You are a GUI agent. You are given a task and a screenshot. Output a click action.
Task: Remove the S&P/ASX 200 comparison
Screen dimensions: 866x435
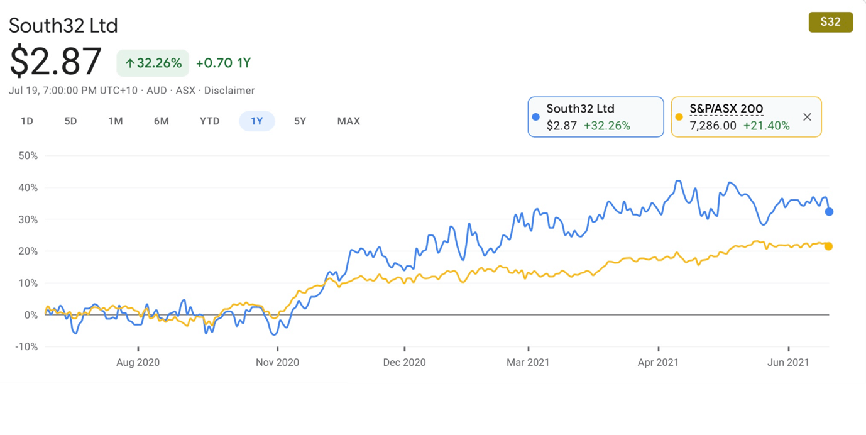pyautogui.click(x=807, y=117)
